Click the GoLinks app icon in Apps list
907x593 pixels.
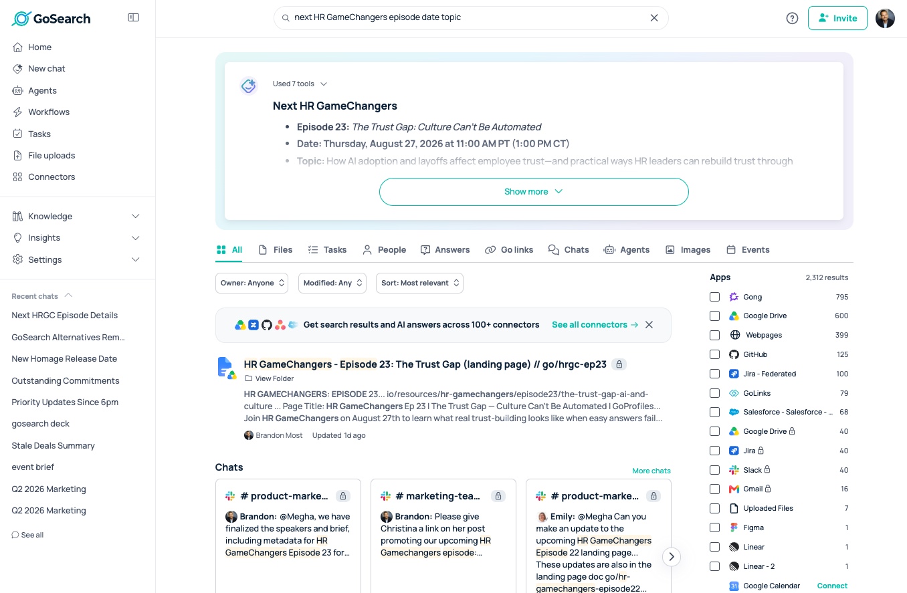coord(734,393)
